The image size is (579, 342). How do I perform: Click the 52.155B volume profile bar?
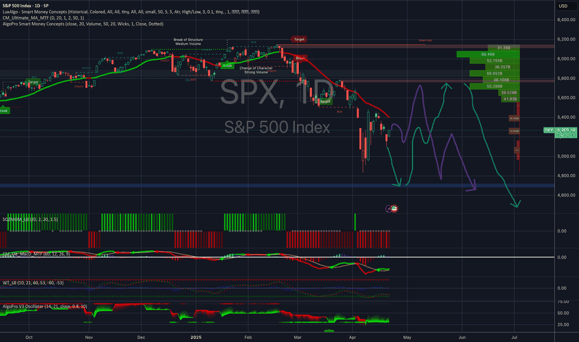point(495,61)
